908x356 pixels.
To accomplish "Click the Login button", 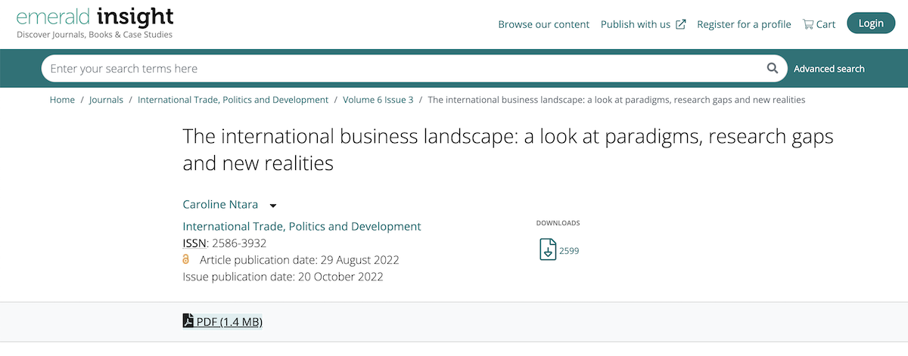I will click(871, 23).
